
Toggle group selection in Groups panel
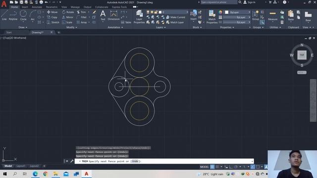(262, 22)
